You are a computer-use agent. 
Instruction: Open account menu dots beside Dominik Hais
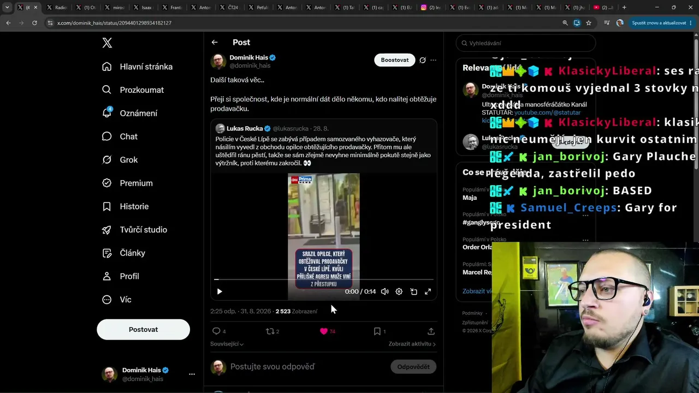pos(192,374)
